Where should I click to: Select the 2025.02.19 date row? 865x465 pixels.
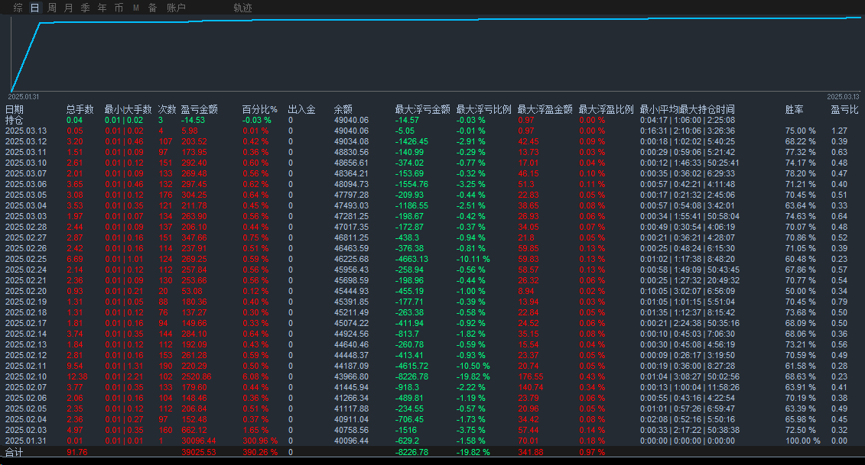(x=26, y=302)
